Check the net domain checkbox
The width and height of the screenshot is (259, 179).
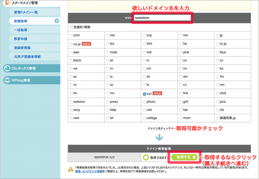point(108,36)
